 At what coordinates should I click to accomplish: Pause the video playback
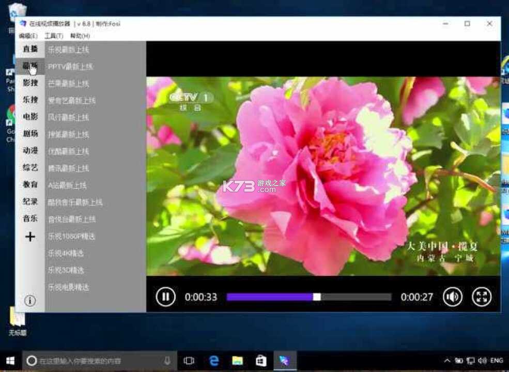pos(165,297)
